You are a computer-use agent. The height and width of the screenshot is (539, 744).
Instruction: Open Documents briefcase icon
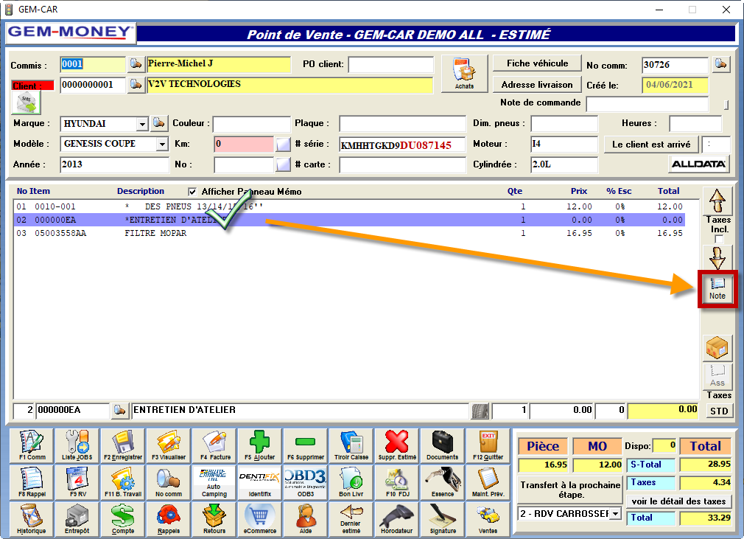click(x=442, y=445)
